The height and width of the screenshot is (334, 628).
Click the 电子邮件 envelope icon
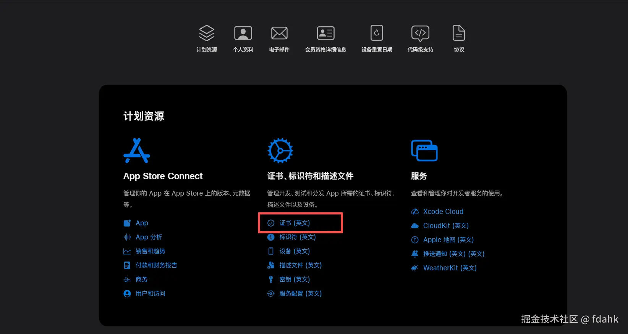279,33
